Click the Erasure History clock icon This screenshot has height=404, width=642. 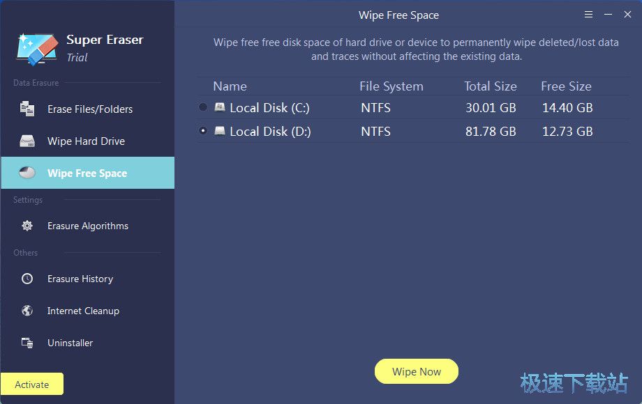(27, 279)
